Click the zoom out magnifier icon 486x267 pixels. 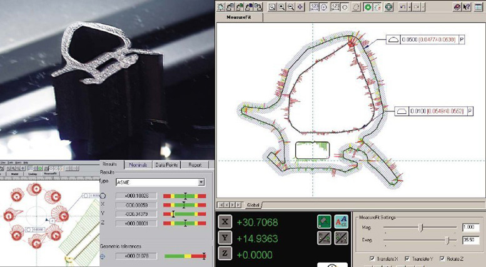[x=291, y=7]
